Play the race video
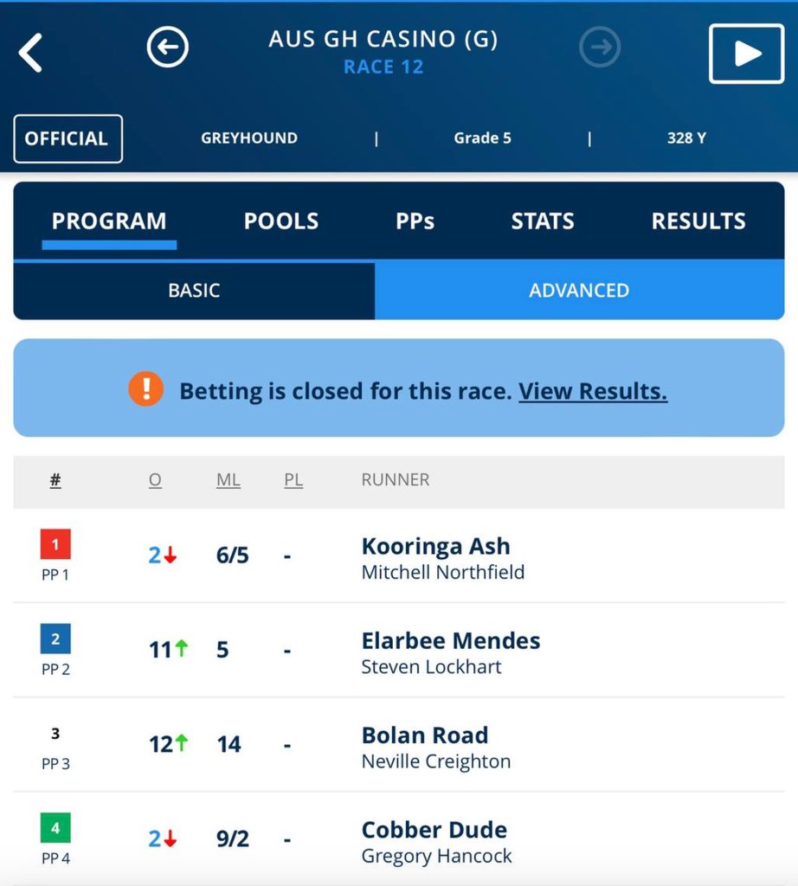 [746, 54]
